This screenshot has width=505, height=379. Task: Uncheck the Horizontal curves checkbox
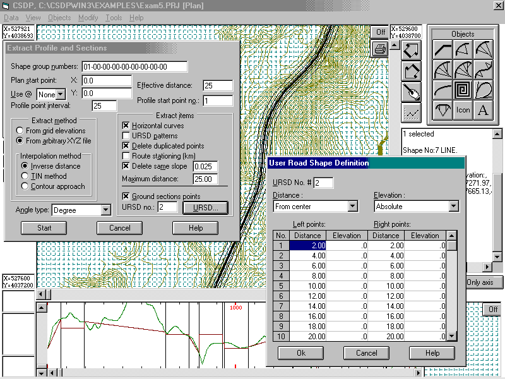coord(126,126)
